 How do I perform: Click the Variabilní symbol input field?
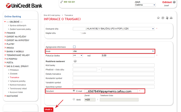114,82
